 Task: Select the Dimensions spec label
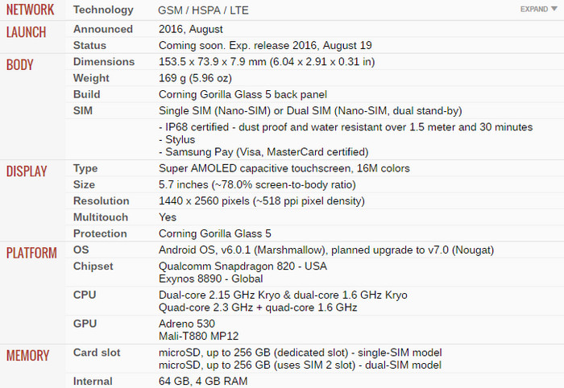coord(104,62)
